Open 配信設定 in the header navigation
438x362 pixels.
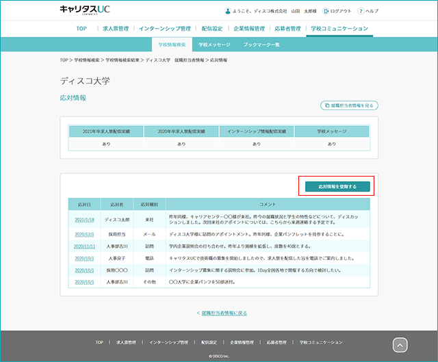[212, 29]
